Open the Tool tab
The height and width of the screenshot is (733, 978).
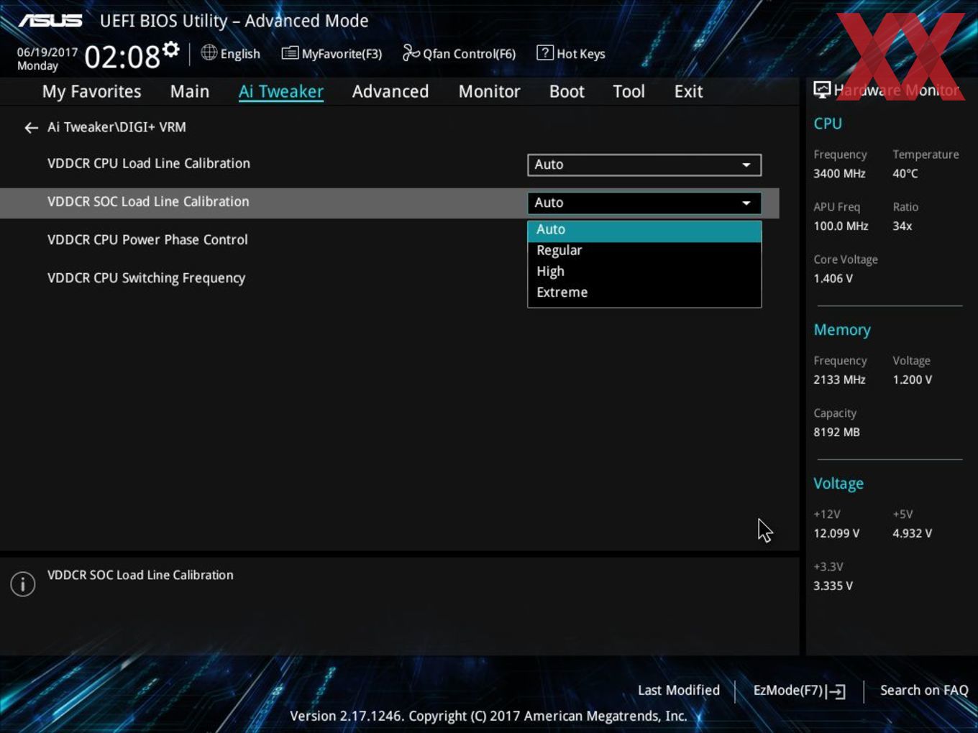(629, 91)
